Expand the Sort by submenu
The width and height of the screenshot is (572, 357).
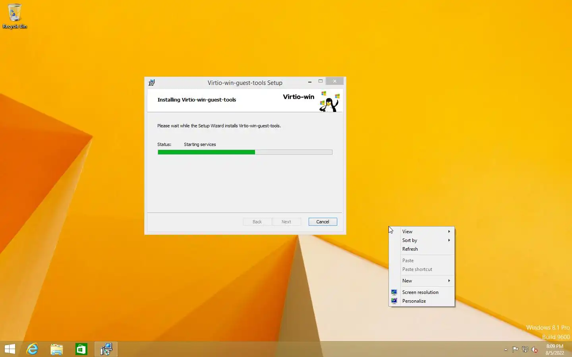(x=422, y=240)
